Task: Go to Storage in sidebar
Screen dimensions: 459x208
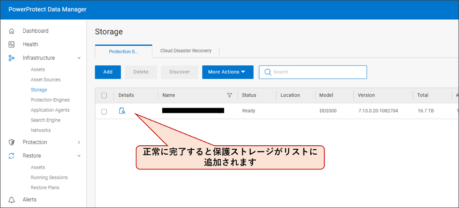Action: (39, 90)
